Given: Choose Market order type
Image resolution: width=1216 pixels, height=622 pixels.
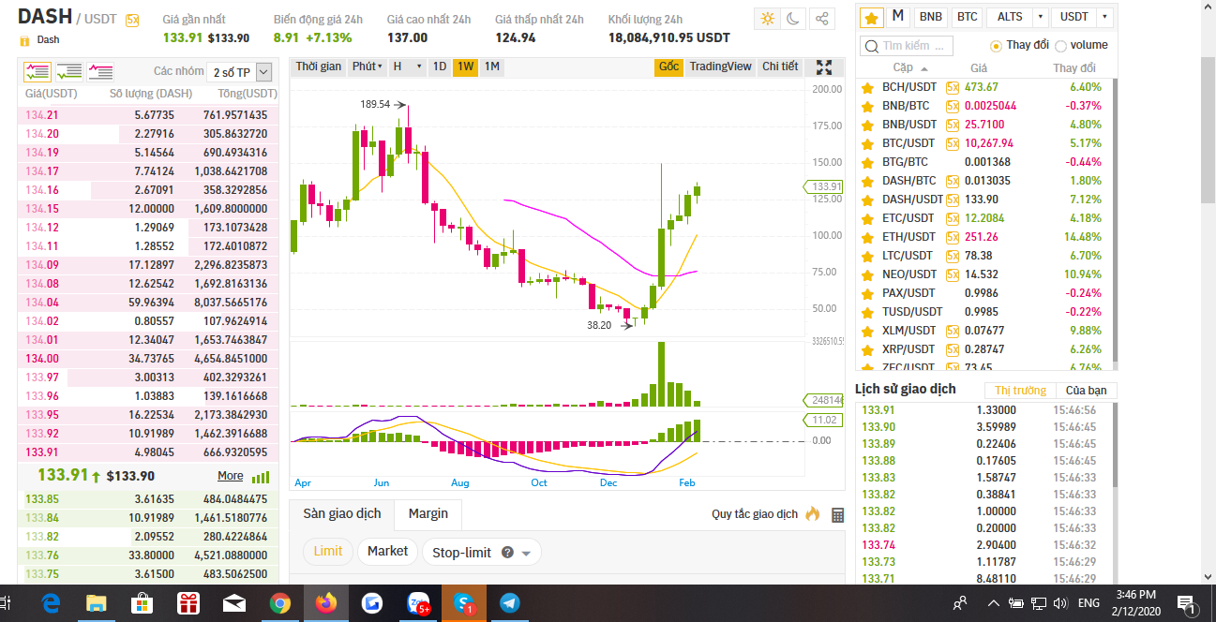Looking at the screenshot, I should tap(387, 551).
